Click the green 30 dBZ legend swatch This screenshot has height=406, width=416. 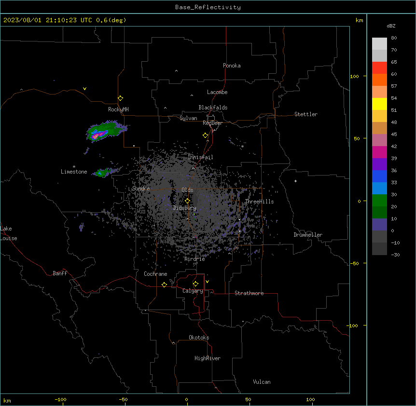point(379,201)
